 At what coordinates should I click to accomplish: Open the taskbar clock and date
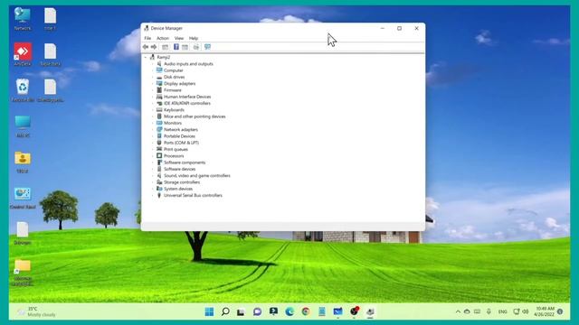545,311
